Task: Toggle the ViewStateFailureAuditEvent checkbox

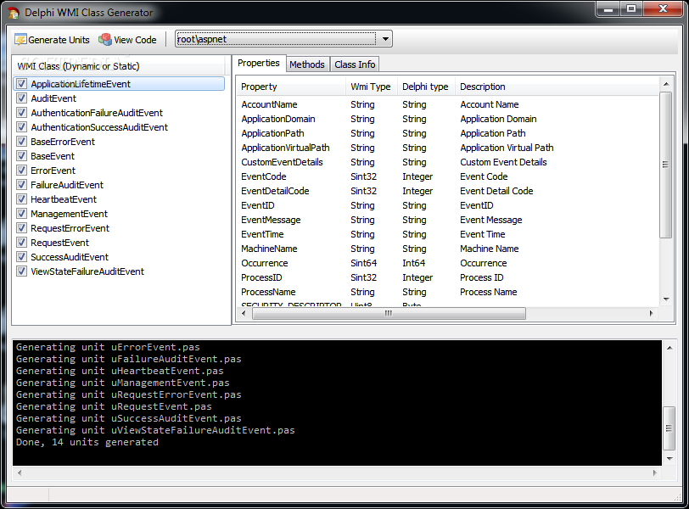Action: click(x=21, y=271)
